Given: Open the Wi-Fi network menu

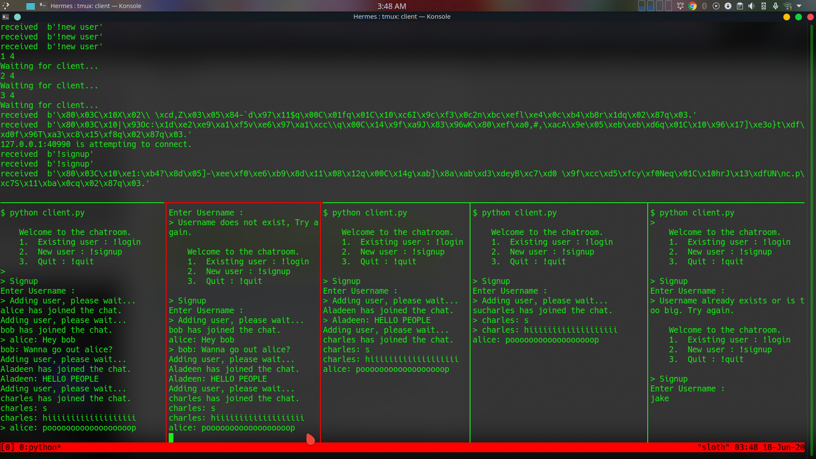Looking at the screenshot, I should click(x=788, y=6).
